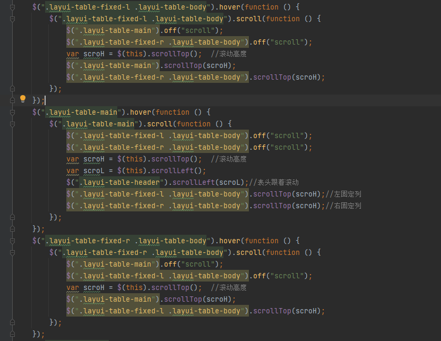Click the last fold end marker at the bottom
Viewport: 441px width, 341px height.
12,334
